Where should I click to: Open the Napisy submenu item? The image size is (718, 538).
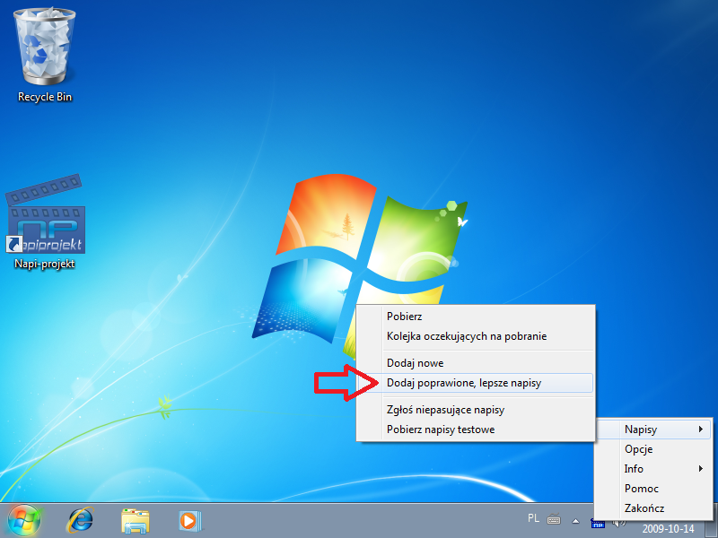pos(653,430)
